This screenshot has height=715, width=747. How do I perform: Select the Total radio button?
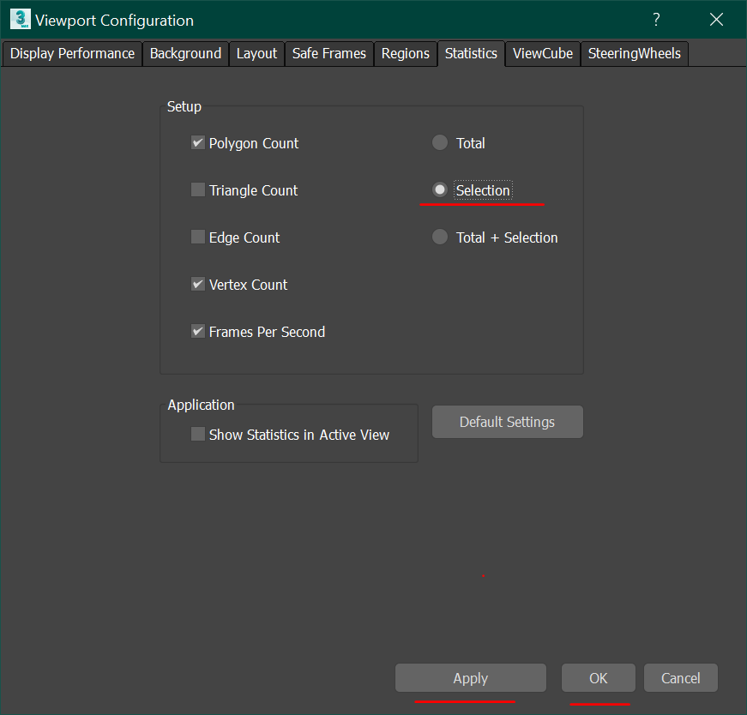[x=440, y=142]
